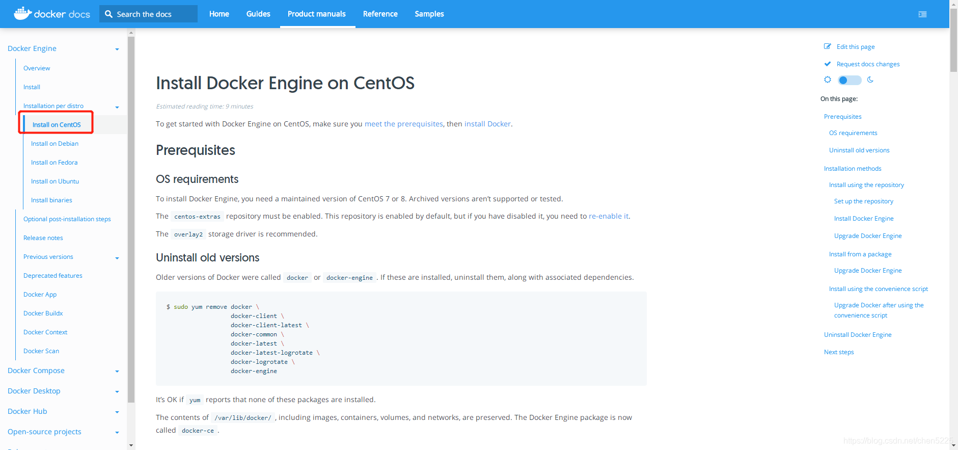Focus the Search the docs field
Viewport: 958px width, 450px height.
tap(149, 14)
